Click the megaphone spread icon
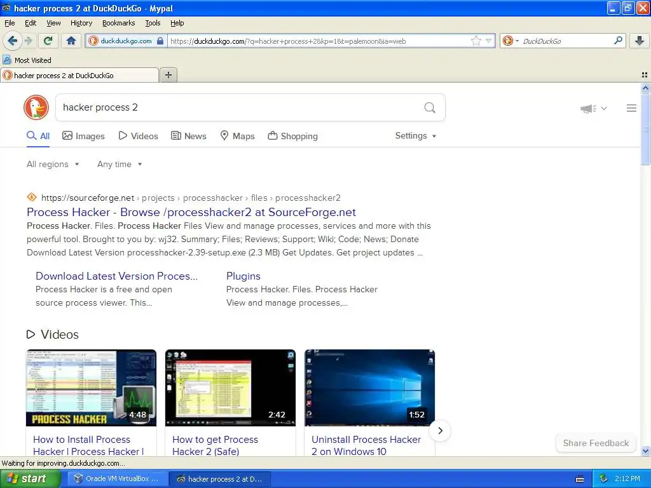 pos(588,108)
